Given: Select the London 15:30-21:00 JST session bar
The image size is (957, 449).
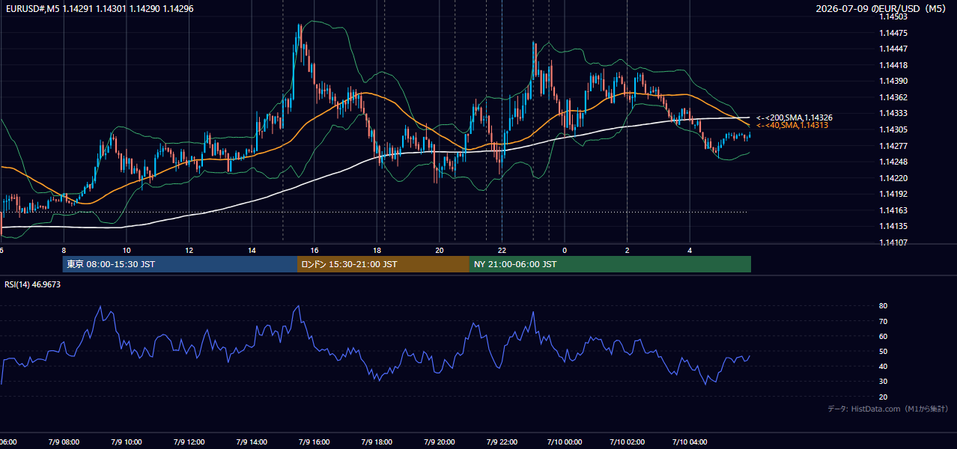Looking at the screenshot, I should point(383,264).
